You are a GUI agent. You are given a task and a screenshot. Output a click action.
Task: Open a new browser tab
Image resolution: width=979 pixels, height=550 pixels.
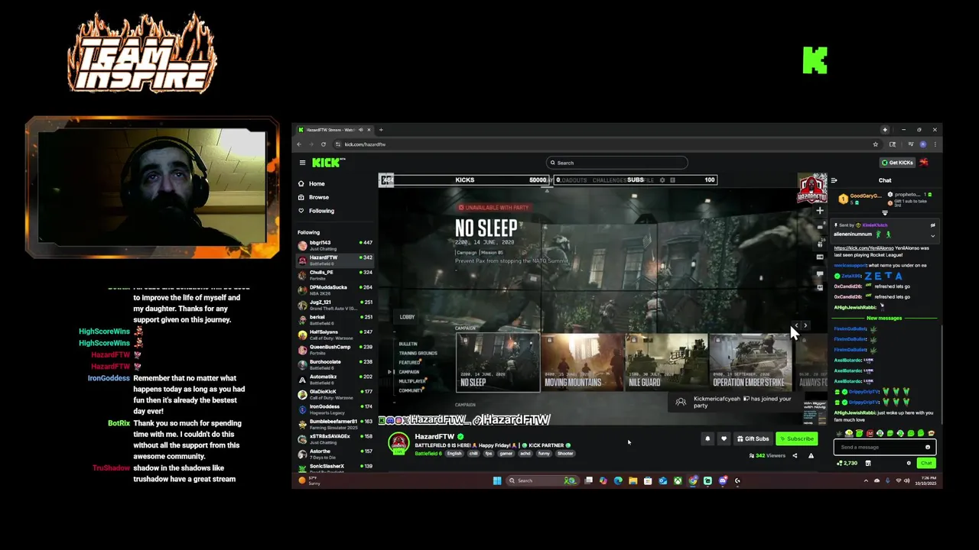click(x=381, y=130)
